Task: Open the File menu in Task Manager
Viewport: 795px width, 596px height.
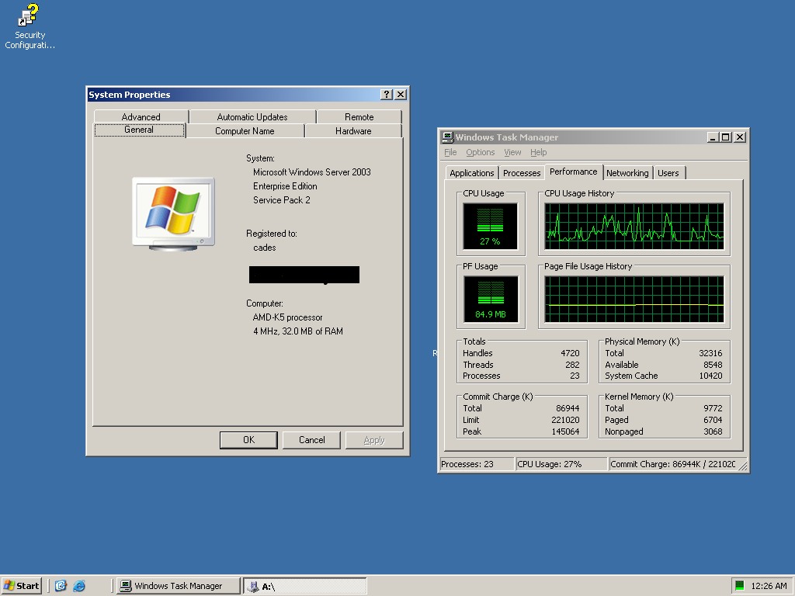Action: pos(450,152)
